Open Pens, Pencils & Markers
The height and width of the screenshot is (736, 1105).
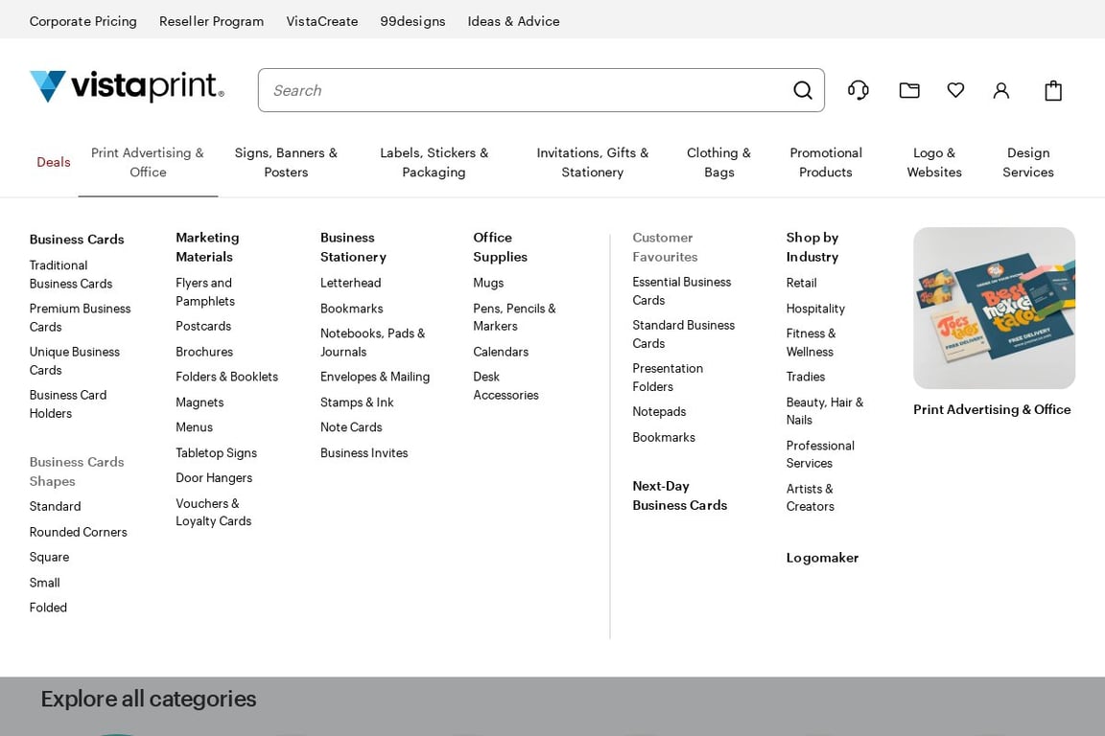pos(514,317)
